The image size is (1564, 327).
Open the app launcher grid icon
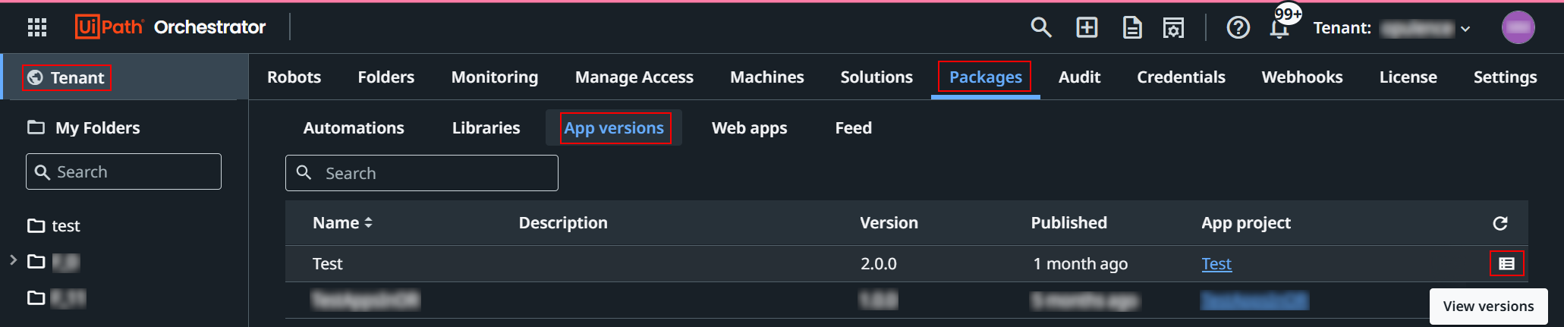[37, 28]
